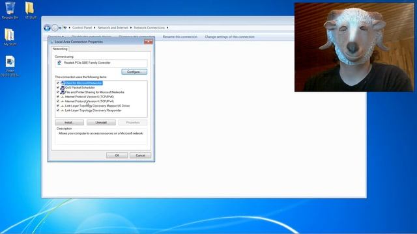
Task: Open the recent locations arrow beside forward
Action: 60,28
